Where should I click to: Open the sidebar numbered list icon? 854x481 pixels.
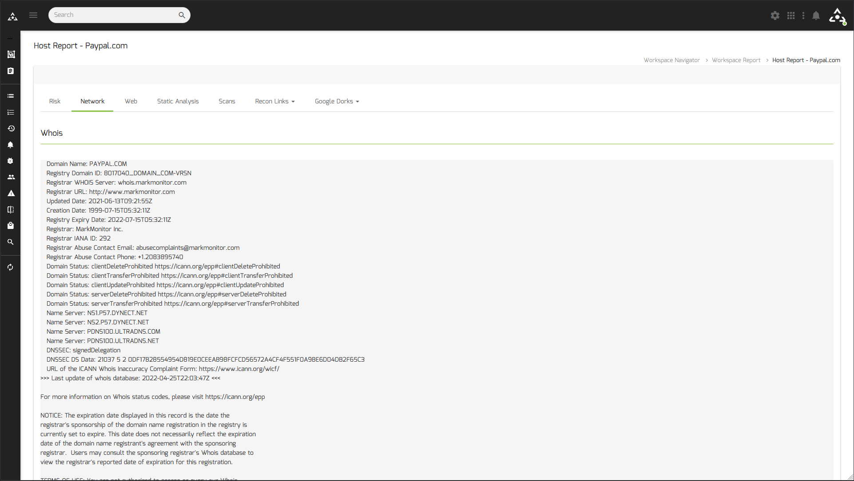[11, 112]
